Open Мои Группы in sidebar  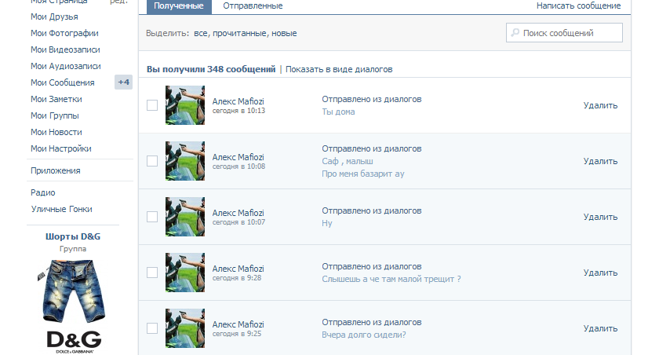55,116
